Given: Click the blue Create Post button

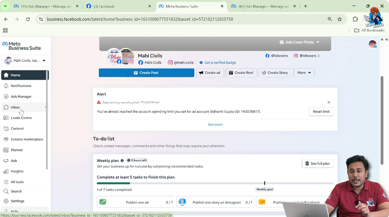Looking at the screenshot, I should (x=146, y=73).
